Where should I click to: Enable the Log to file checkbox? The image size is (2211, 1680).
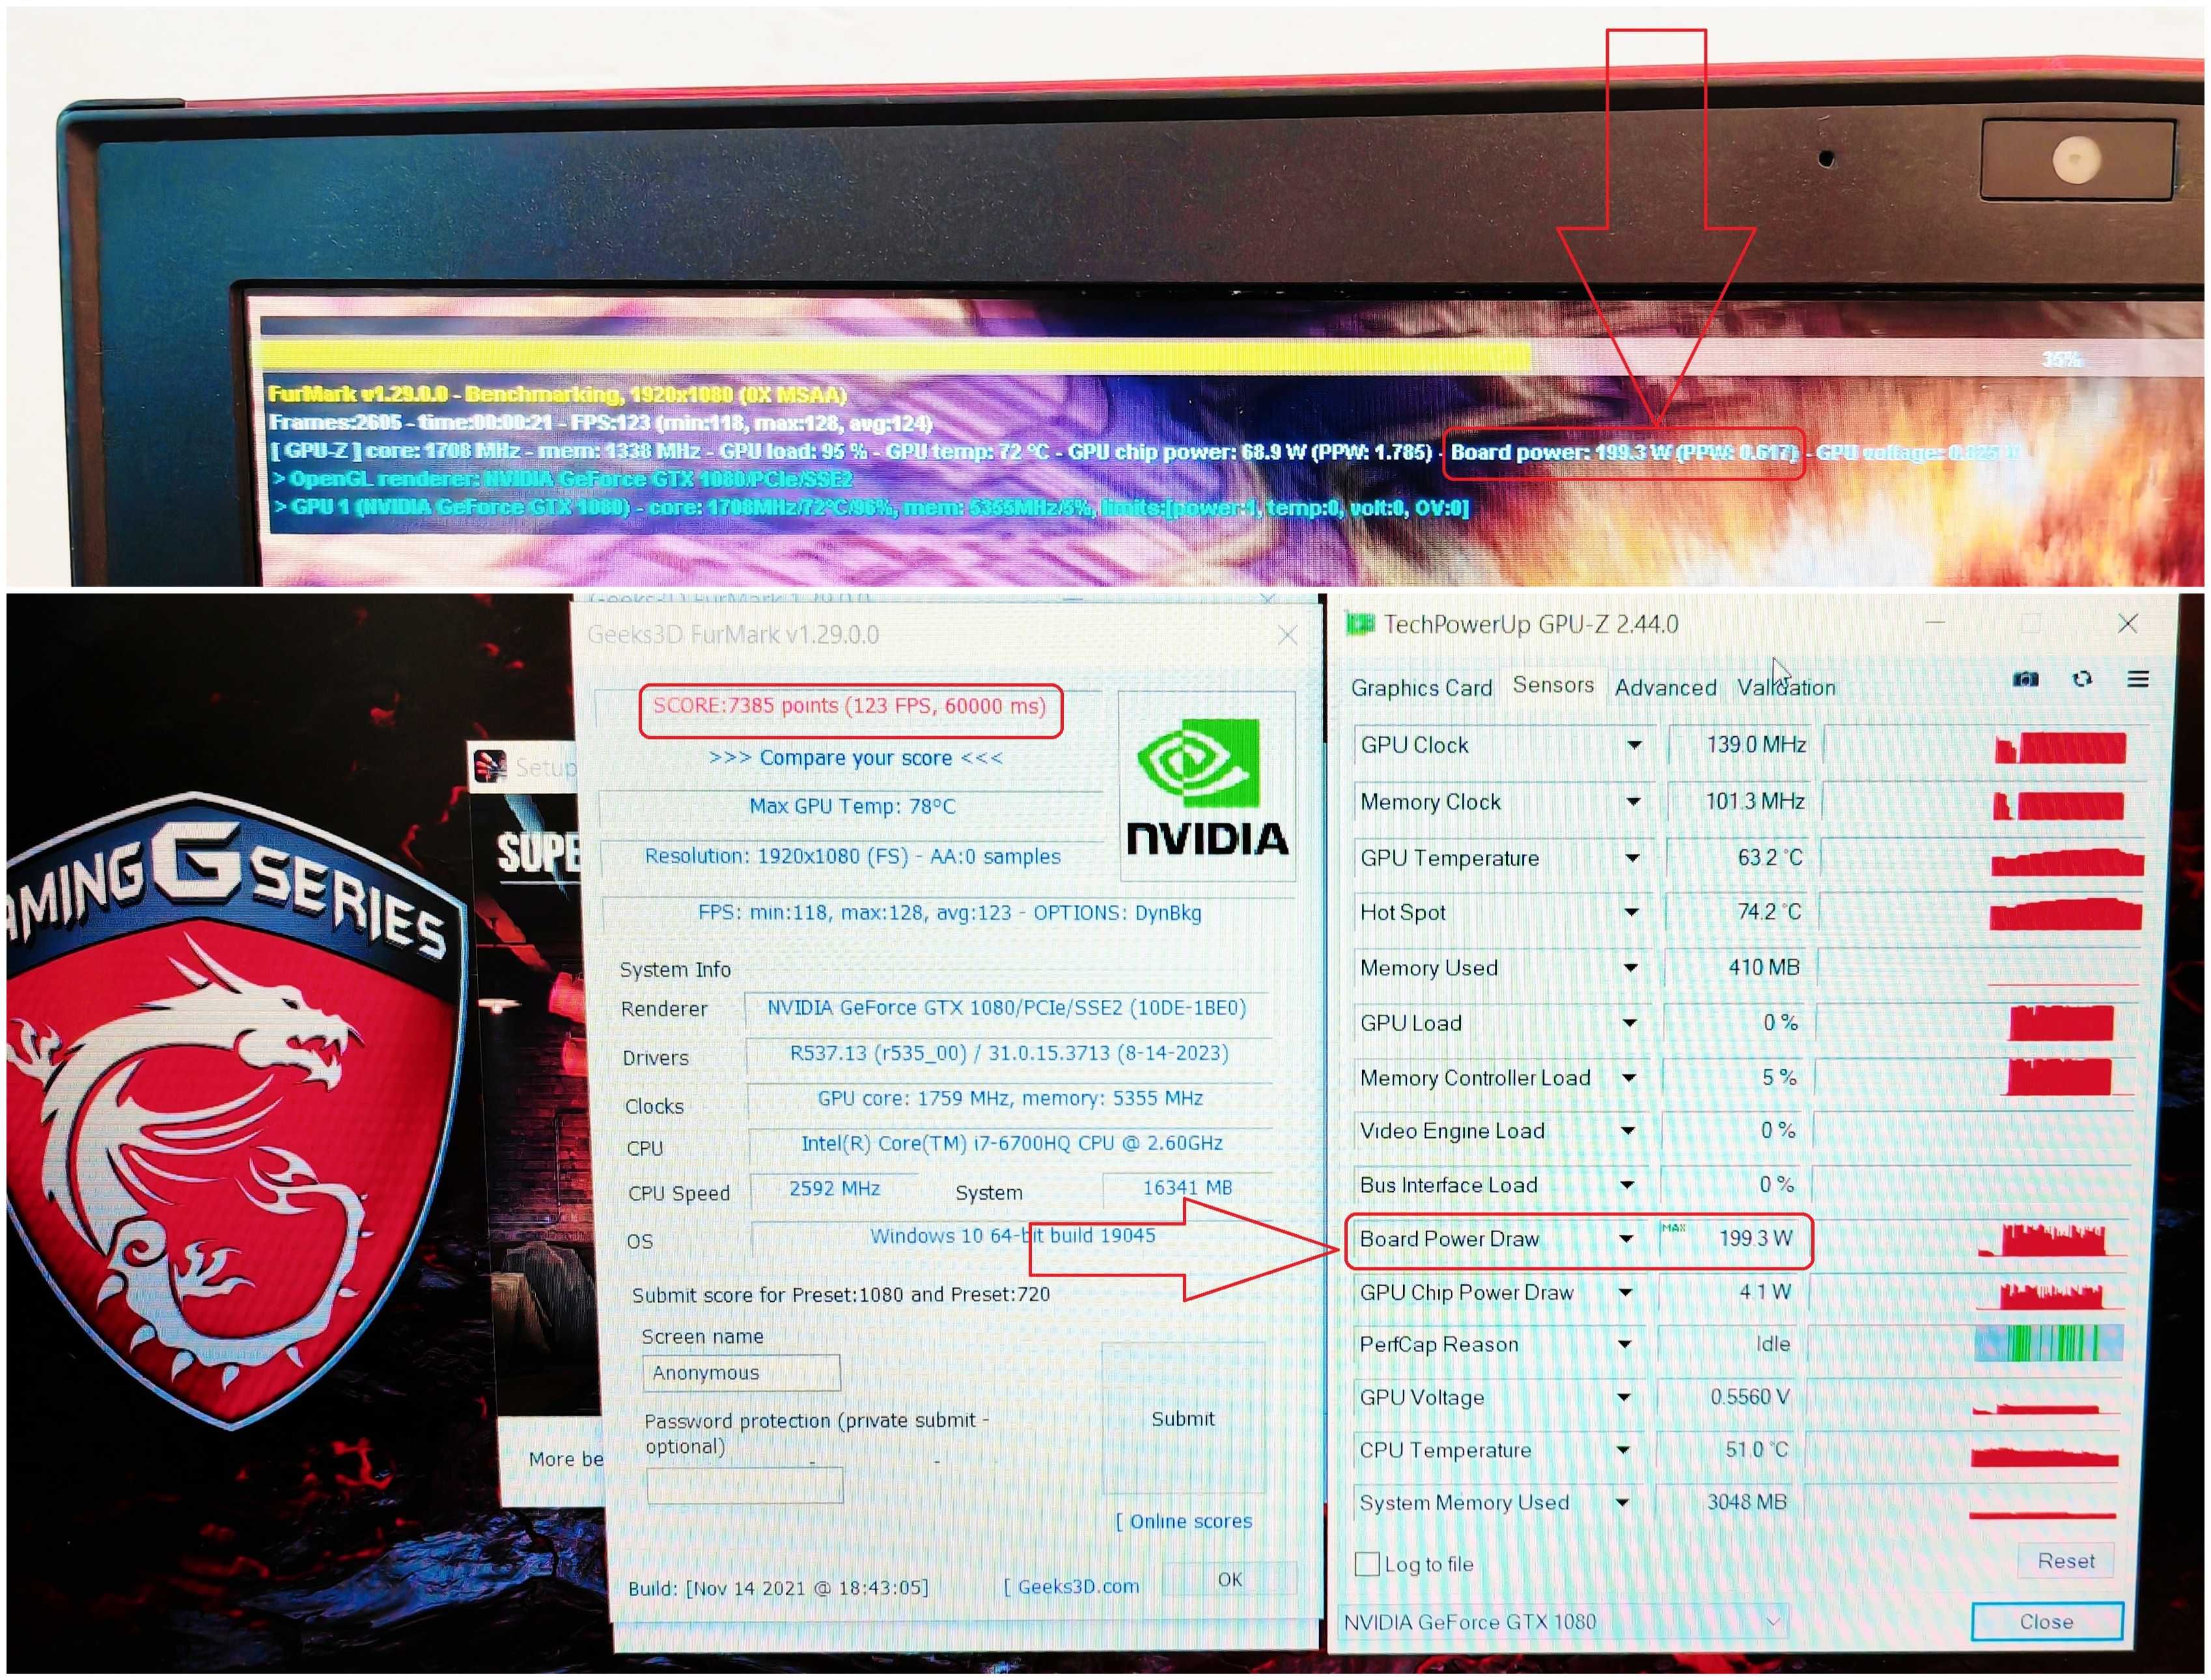point(1366,1564)
